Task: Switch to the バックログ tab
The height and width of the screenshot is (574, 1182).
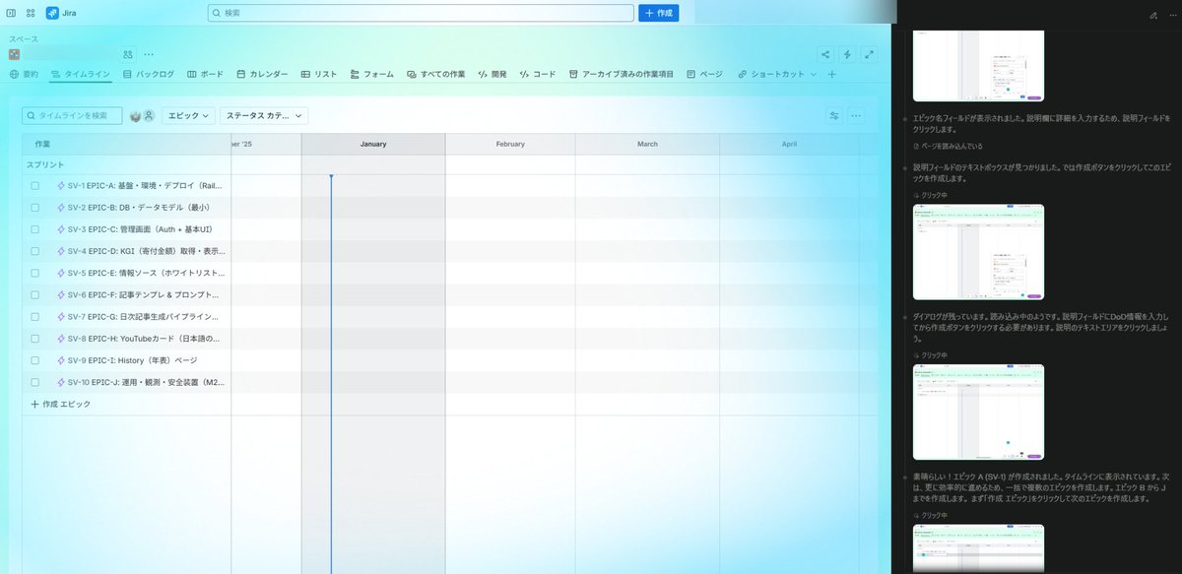Action: (x=149, y=74)
